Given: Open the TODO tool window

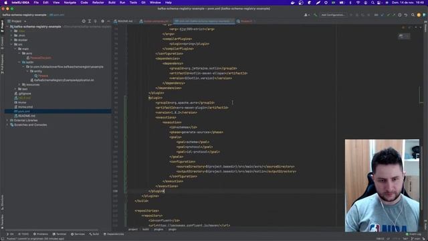Looking at the screenshot, I should click(23, 234).
